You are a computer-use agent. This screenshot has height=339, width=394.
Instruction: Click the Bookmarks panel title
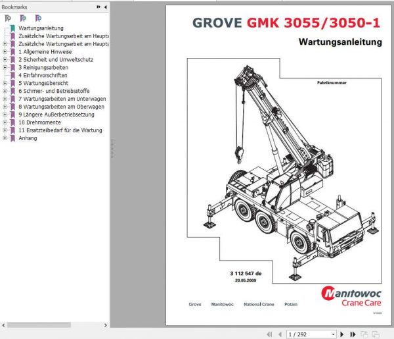tap(14, 7)
